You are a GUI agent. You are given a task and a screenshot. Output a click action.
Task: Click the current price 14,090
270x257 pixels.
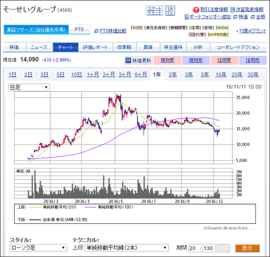click(x=29, y=60)
